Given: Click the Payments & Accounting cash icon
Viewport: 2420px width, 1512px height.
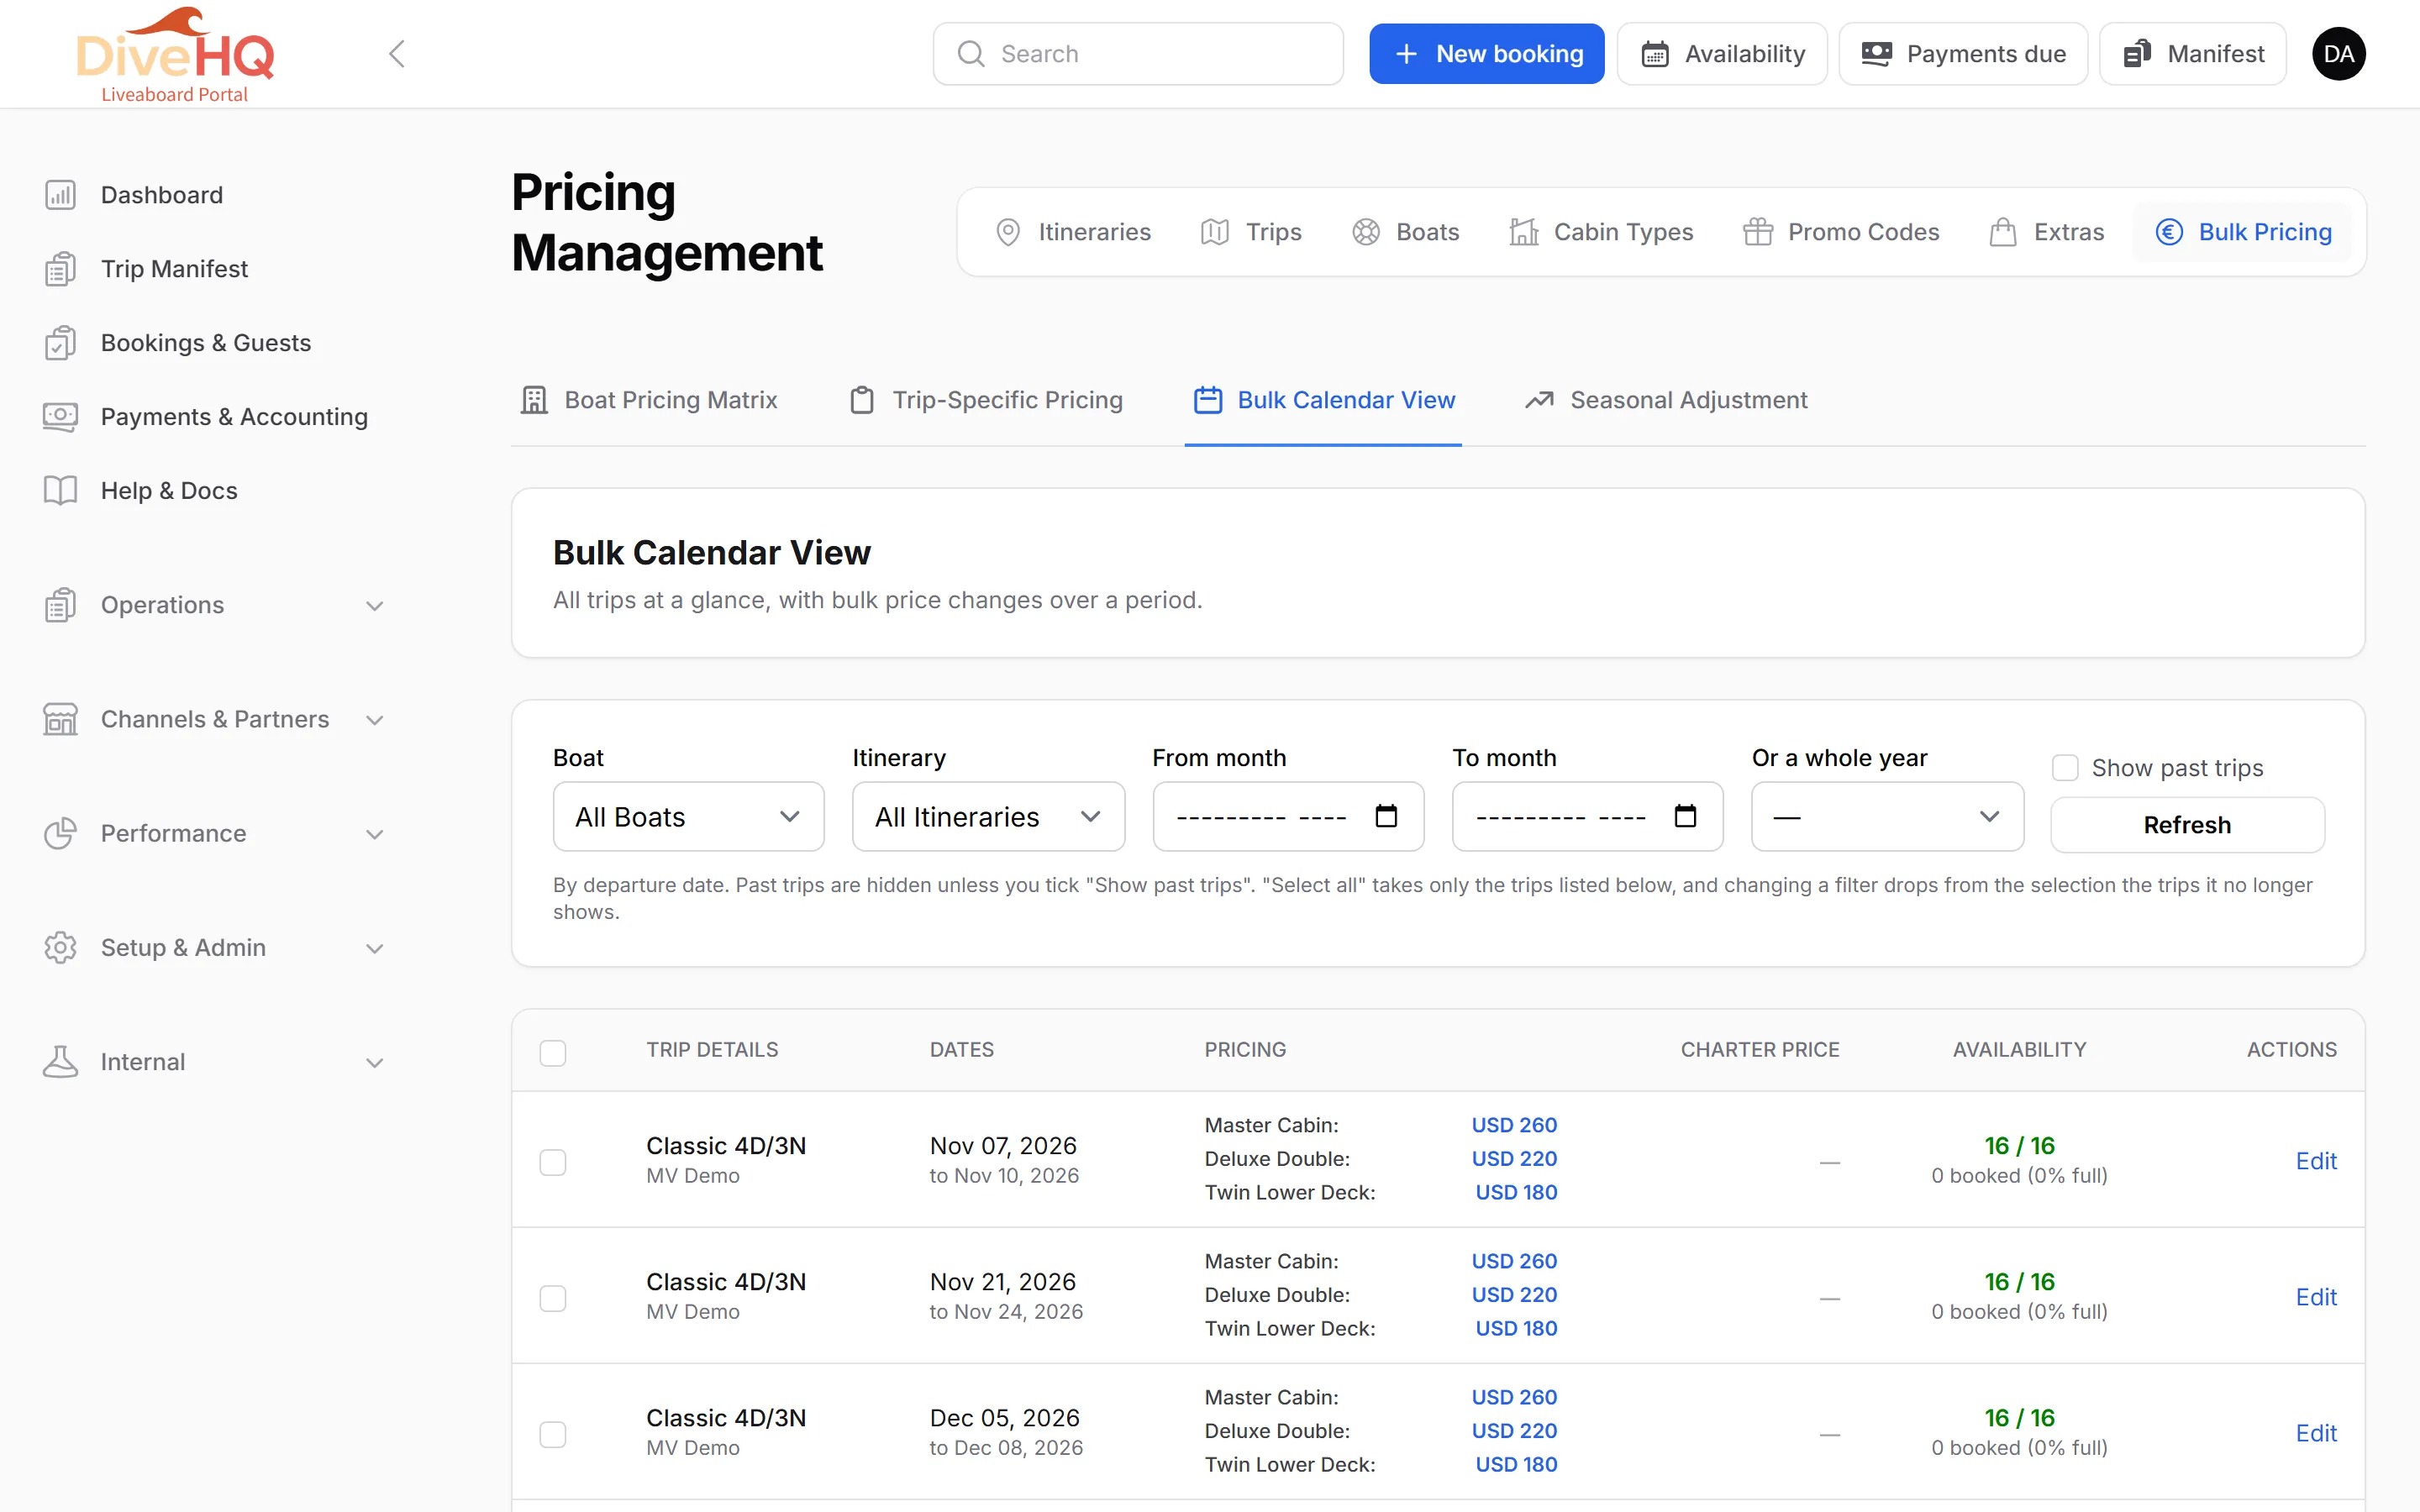Looking at the screenshot, I should click(60, 417).
